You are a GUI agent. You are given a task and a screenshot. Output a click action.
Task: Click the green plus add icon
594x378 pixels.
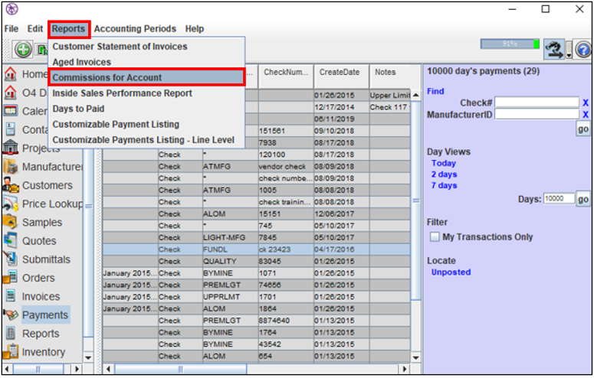coord(23,49)
